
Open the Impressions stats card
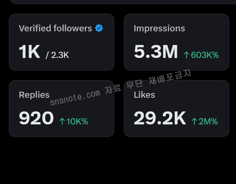pos(176,42)
